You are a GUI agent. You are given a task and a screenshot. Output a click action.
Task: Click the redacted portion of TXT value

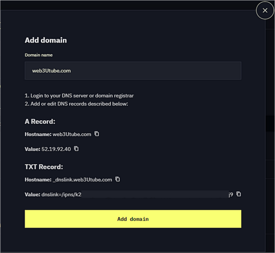coord(155,194)
